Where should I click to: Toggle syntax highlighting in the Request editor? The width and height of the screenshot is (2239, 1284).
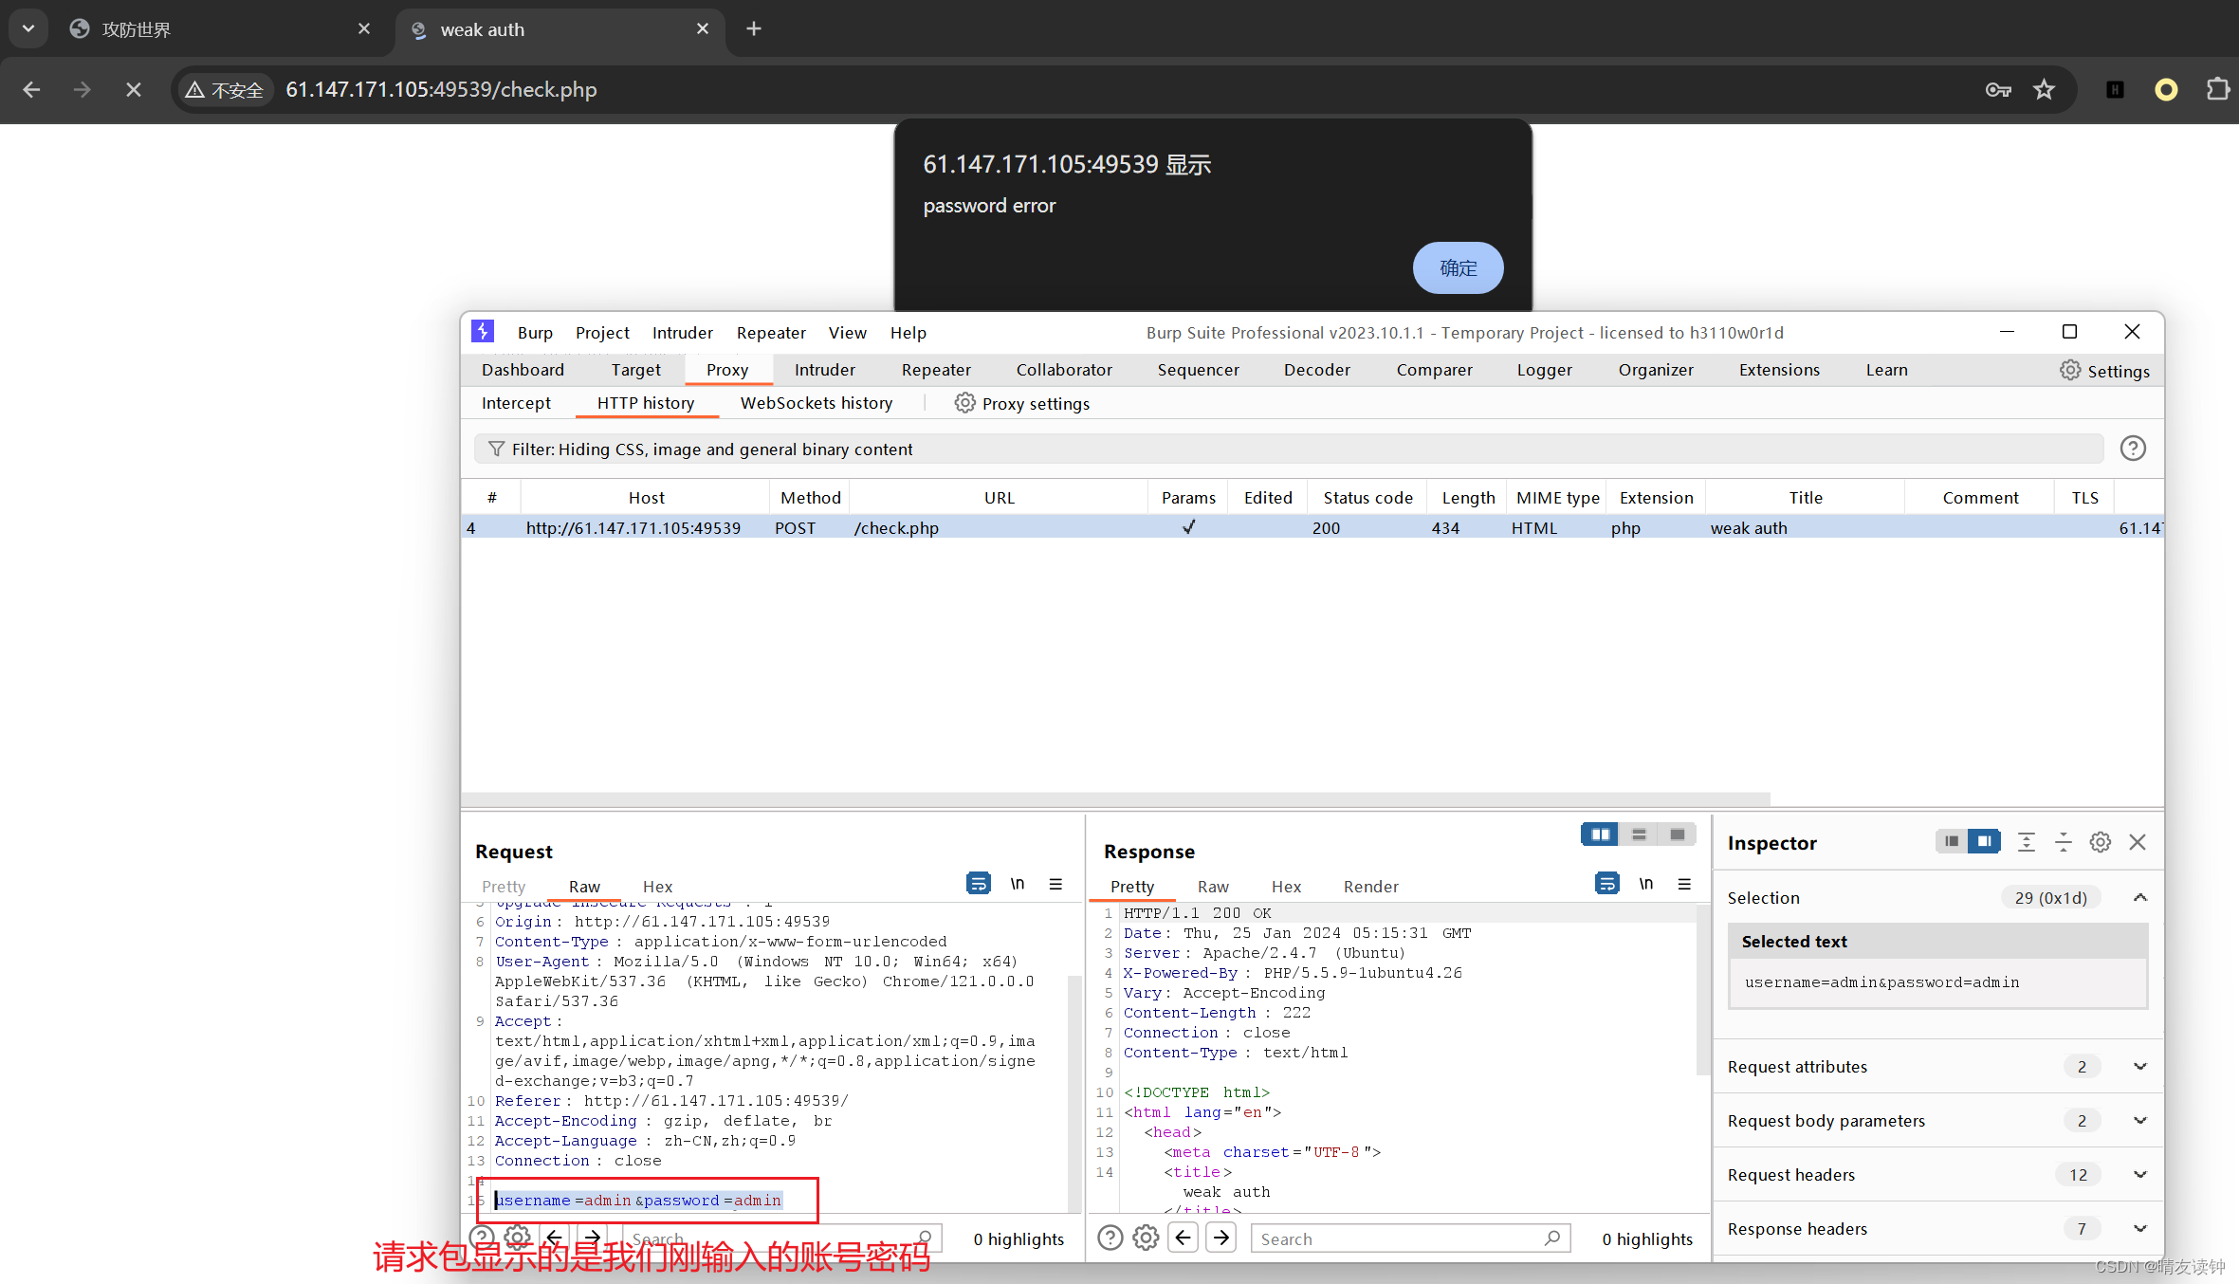[x=978, y=883]
